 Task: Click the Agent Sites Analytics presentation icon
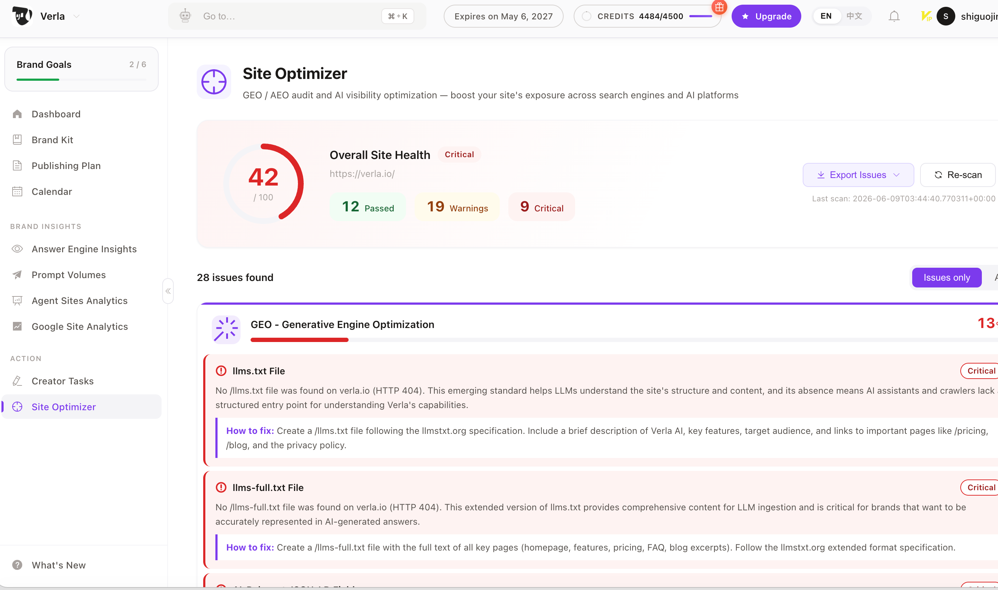click(x=17, y=301)
